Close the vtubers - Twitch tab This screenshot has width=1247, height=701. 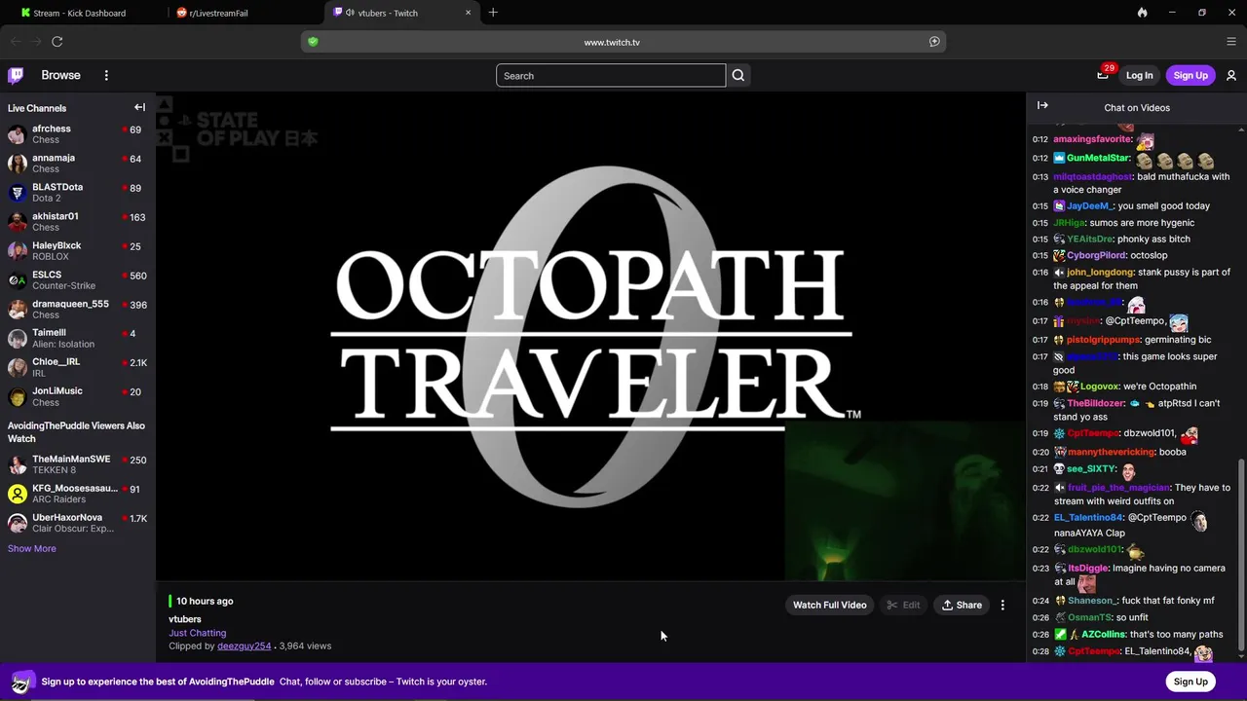tap(468, 13)
